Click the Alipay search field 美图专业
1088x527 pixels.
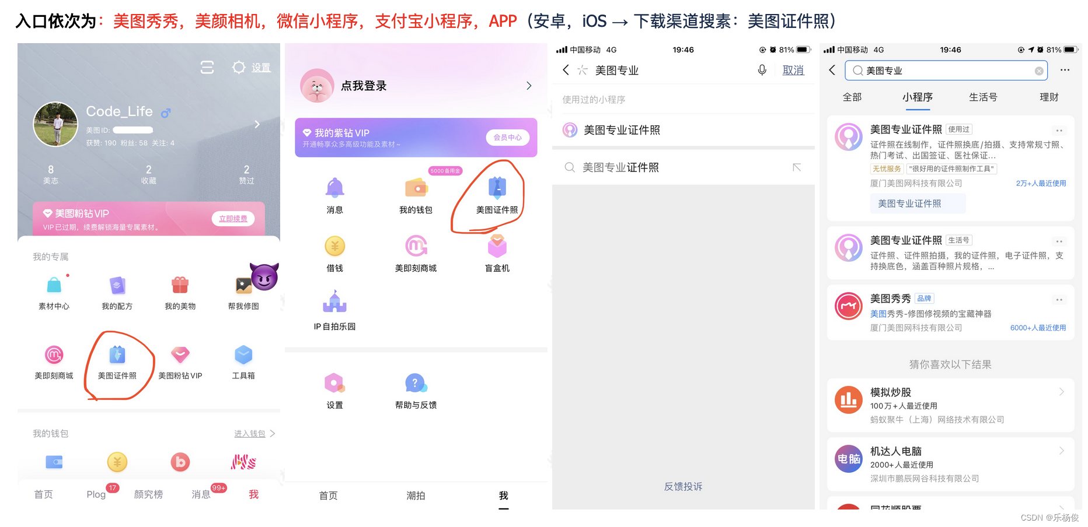coord(946,71)
